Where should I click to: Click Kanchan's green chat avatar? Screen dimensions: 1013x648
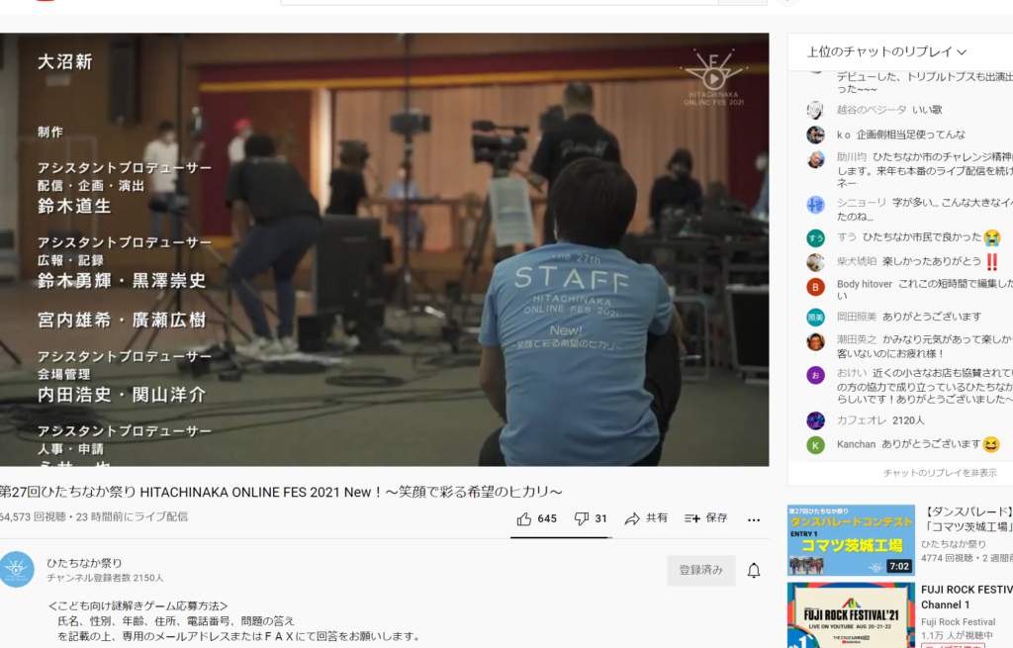tap(815, 445)
